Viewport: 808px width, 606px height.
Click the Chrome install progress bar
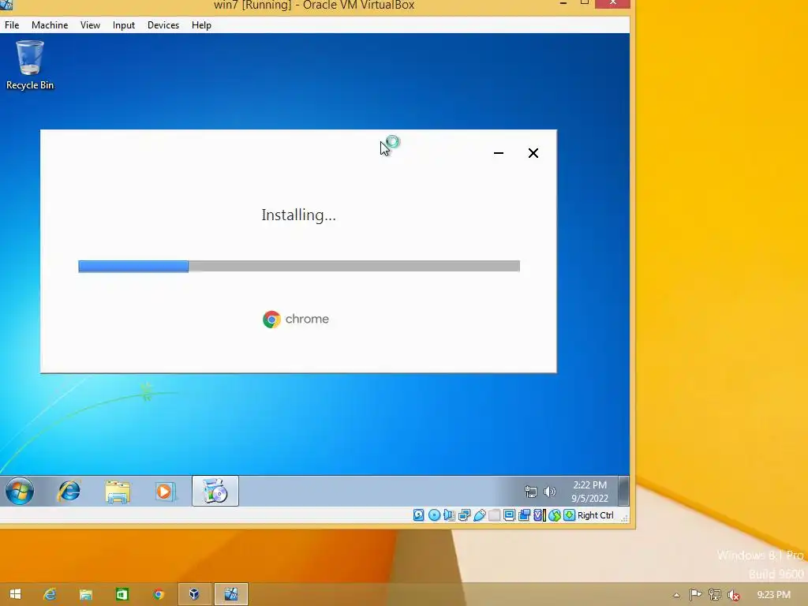pos(299,266)
